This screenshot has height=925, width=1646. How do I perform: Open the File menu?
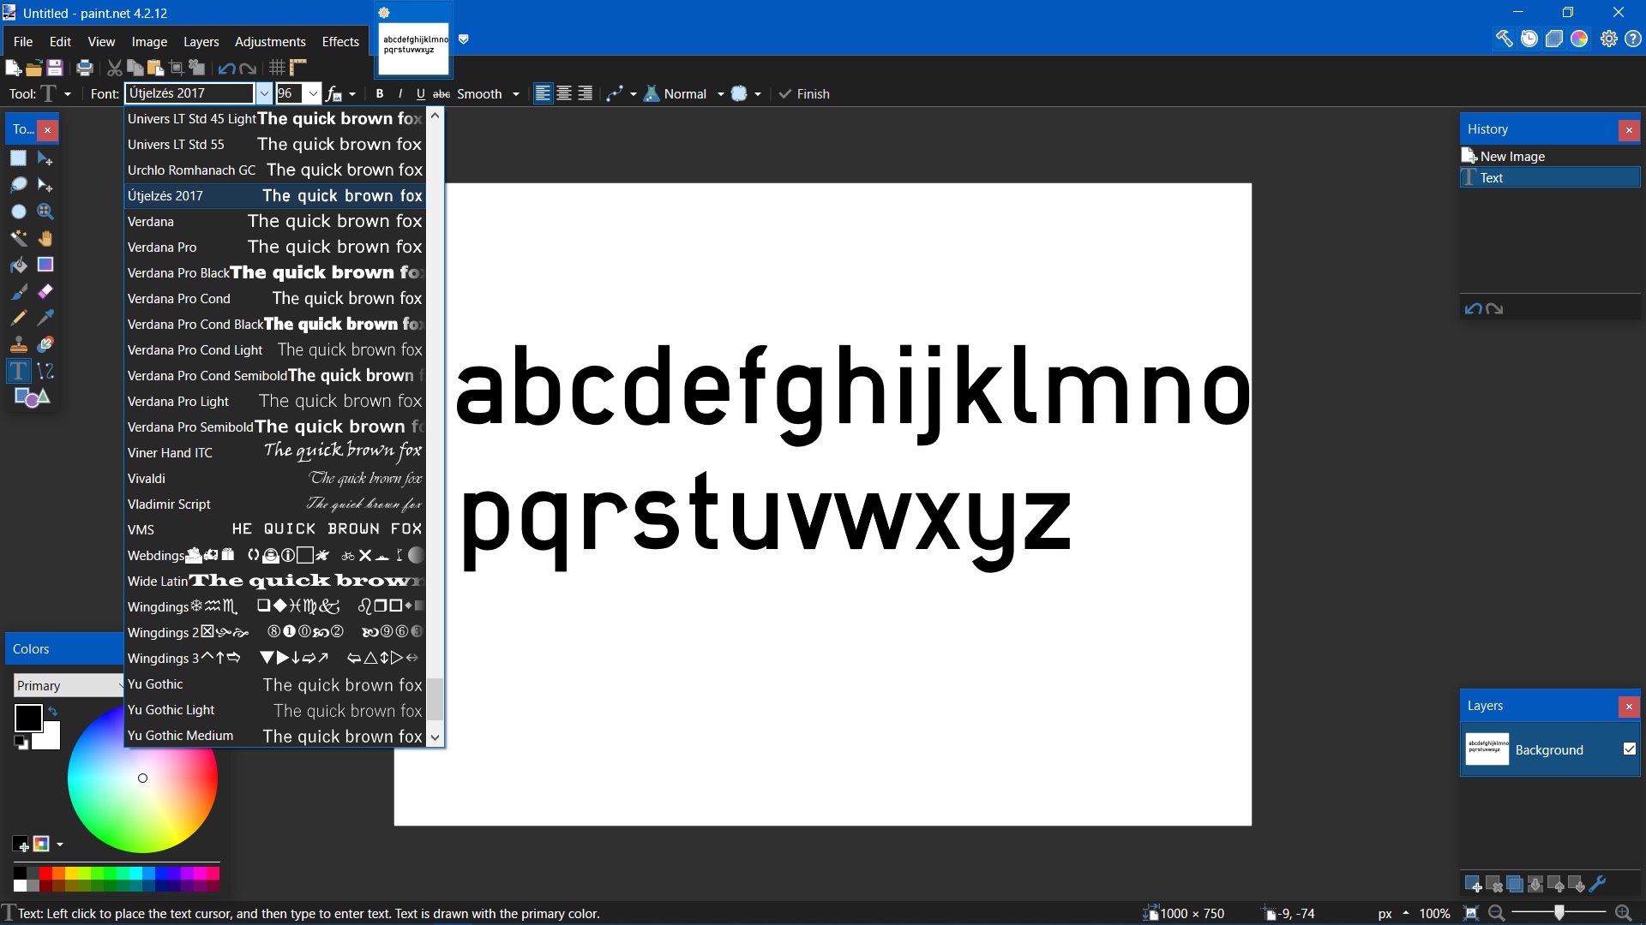pos(23,42)
